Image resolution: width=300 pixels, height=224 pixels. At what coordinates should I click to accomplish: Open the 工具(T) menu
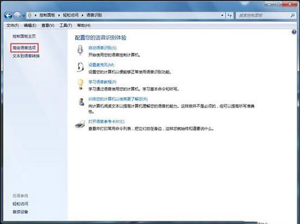[x=66, y=26]
